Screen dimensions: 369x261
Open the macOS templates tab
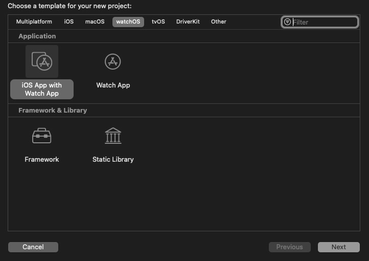[95, 21]
